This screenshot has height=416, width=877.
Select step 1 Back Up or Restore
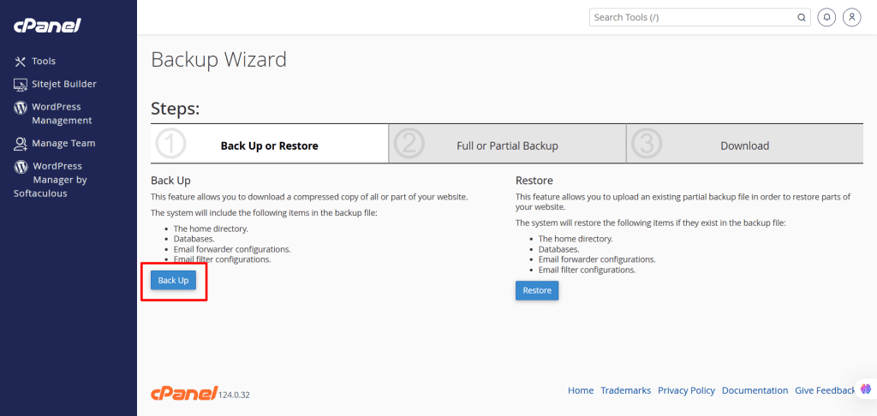tap(269, 144)
